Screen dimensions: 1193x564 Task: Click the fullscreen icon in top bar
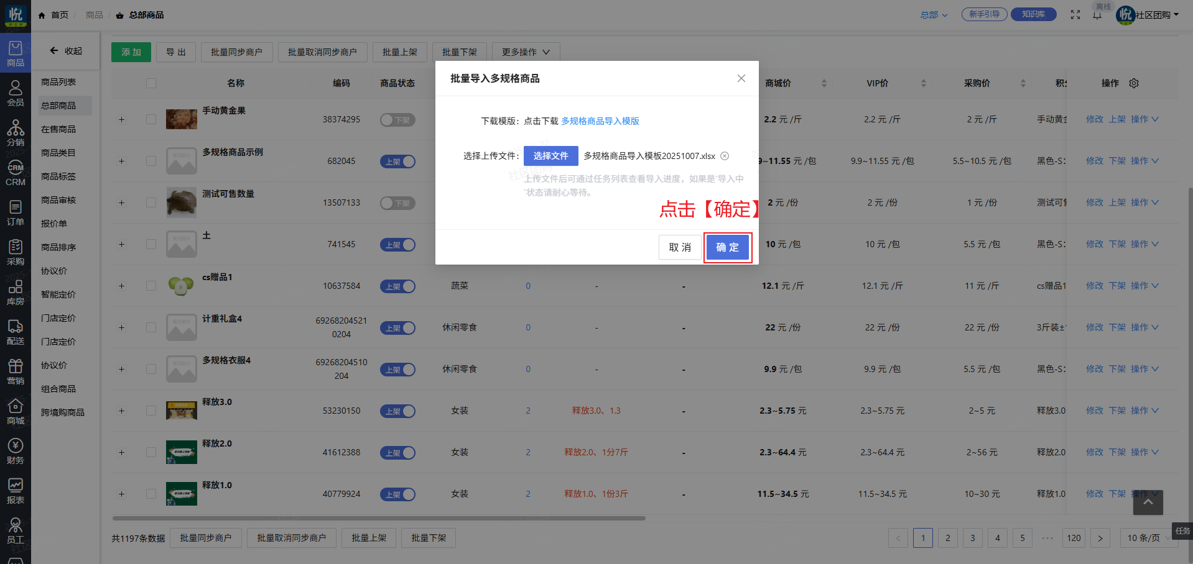[1075, 15]
